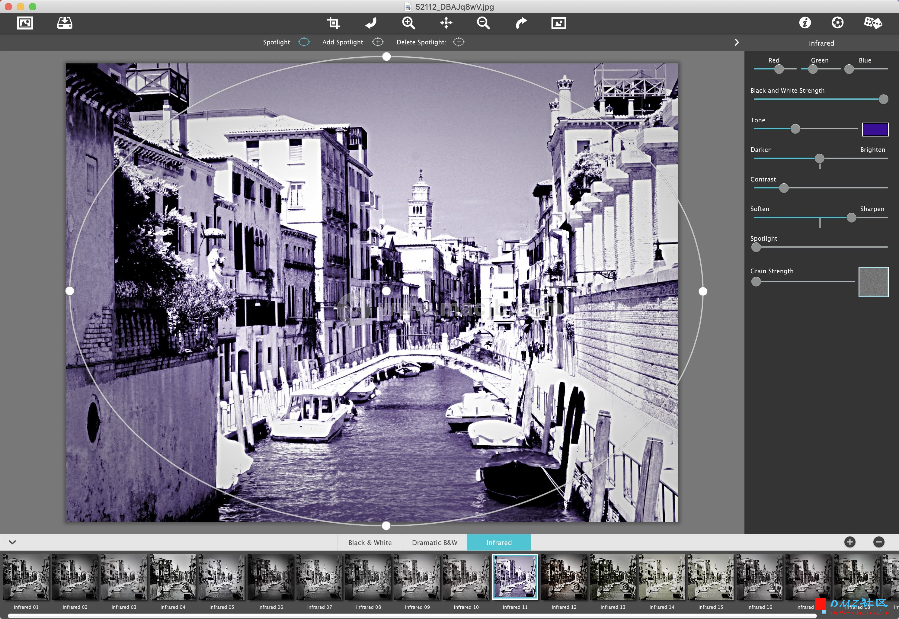Zoom in with the plus magnifier
The width and height of the screenshot is (899, 619).
408,23
